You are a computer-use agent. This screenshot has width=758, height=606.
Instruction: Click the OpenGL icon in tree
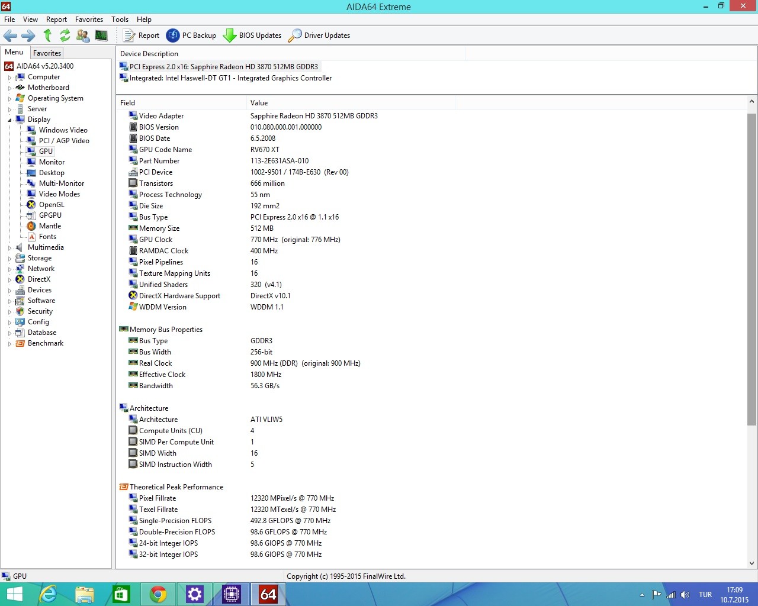(x=31, y=205)
